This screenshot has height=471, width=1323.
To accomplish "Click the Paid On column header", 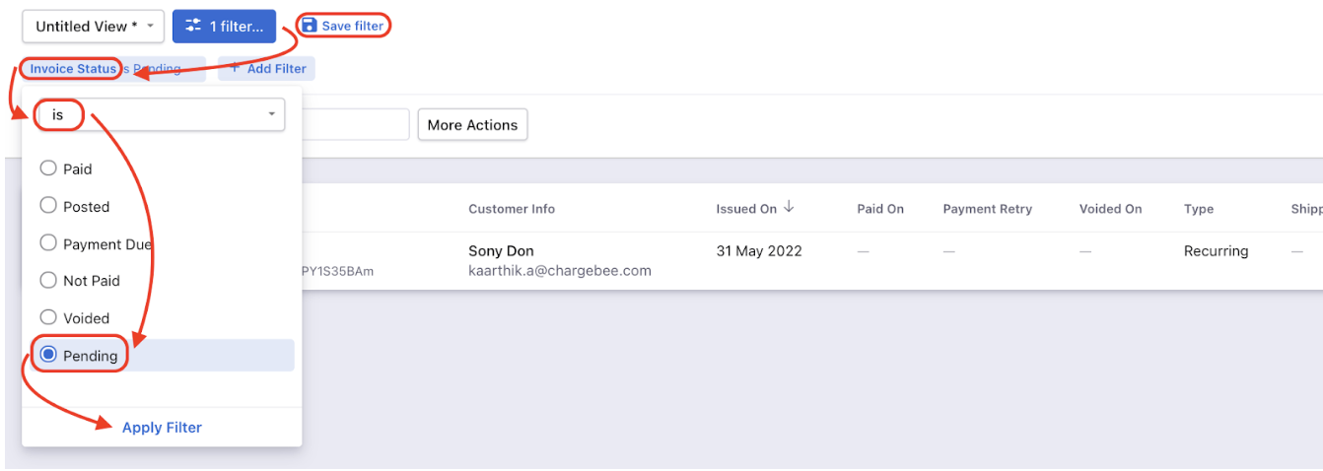I will pyautogui.click(x=880, y=209).
